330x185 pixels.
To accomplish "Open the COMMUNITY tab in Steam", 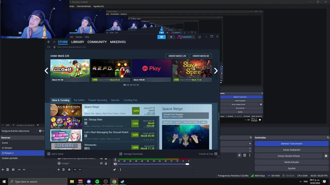I will coord(97,42).
